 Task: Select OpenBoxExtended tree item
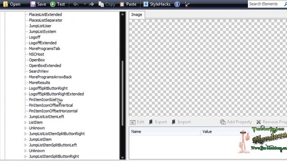coord(45,66)
